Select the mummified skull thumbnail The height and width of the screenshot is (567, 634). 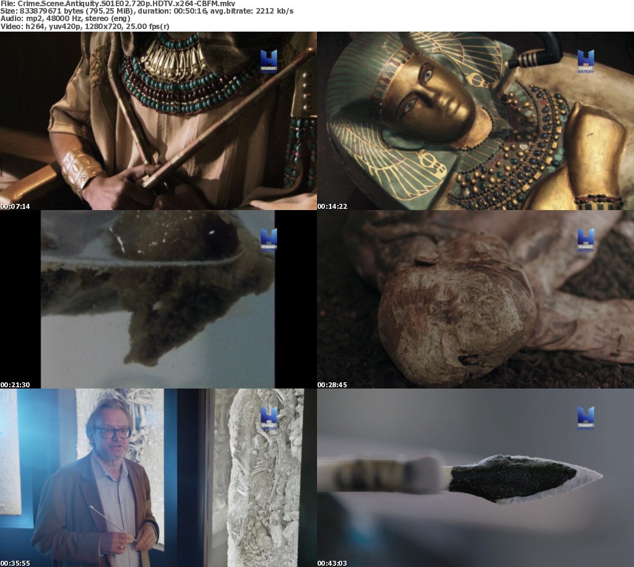(x=475, y=299)
